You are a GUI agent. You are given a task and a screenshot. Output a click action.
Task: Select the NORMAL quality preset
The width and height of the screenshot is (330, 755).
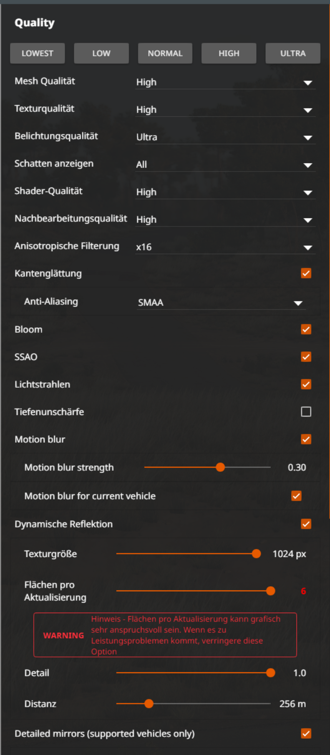pos(165,53)
